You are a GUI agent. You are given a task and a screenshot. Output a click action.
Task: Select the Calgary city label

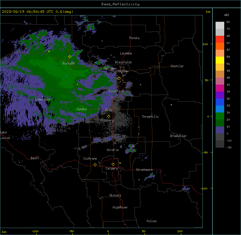(x=112, y=168)
